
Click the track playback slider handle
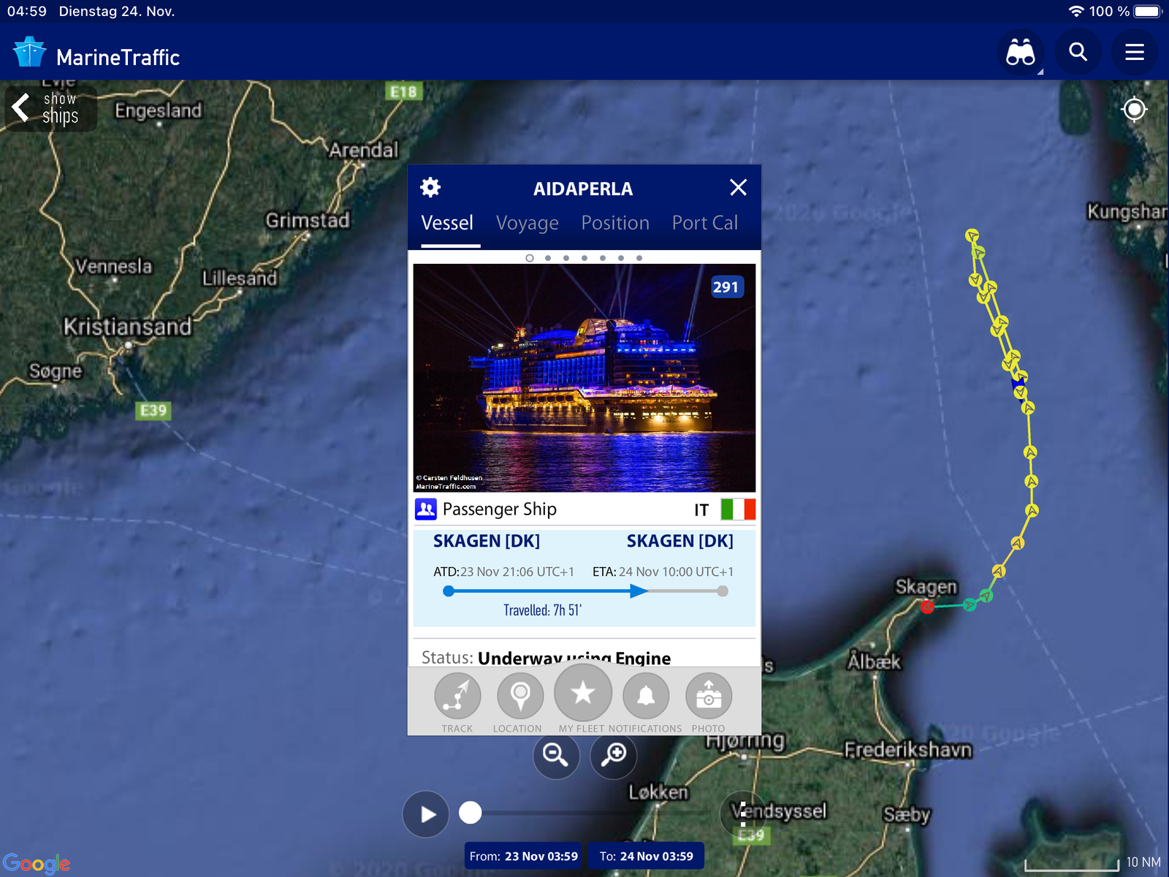pyautogui.click(x=471, y=813)
